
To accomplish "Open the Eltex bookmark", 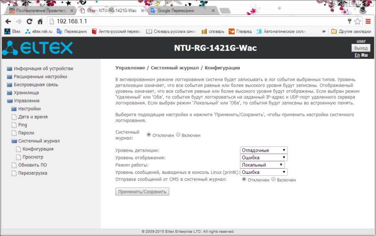I will click(13, 31).
